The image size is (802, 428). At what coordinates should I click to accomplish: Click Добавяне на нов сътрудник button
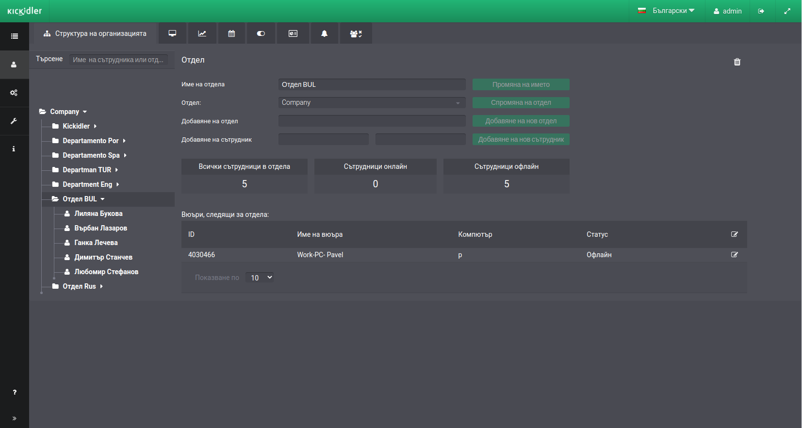tap(521, 139)
